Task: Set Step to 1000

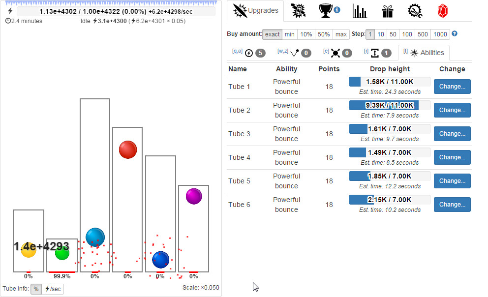Action: [x=438, y=34]
